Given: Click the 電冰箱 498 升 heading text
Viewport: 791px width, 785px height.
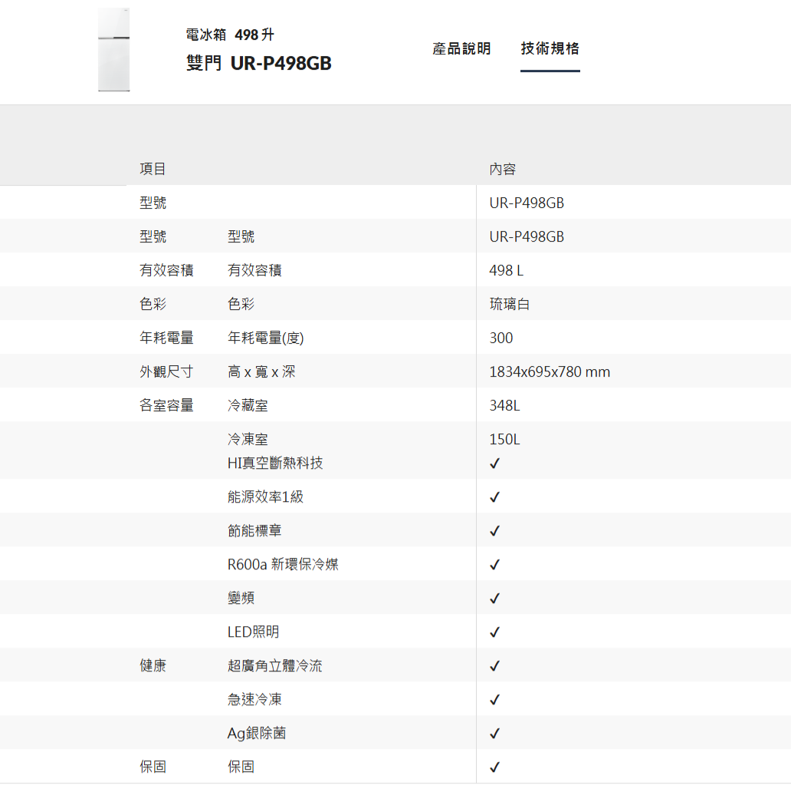Looking at the screenshot, I should [230, 35].
